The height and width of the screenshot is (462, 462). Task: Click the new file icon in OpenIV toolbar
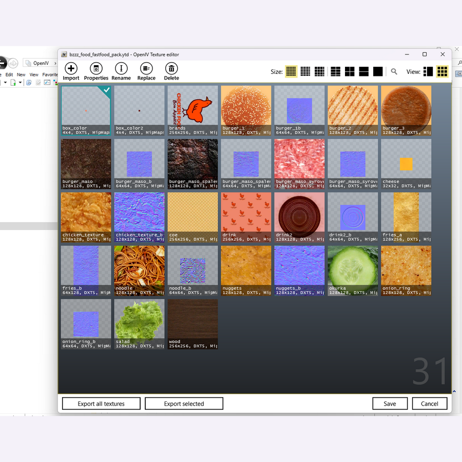tap(13, 83)
